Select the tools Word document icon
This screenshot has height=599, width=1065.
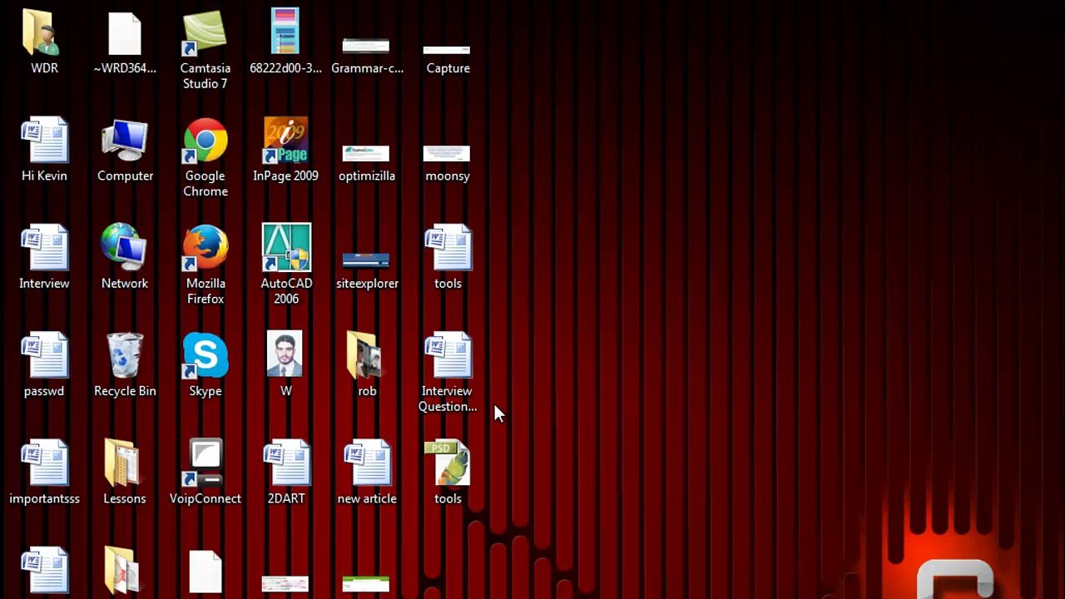tap(448, 247)
